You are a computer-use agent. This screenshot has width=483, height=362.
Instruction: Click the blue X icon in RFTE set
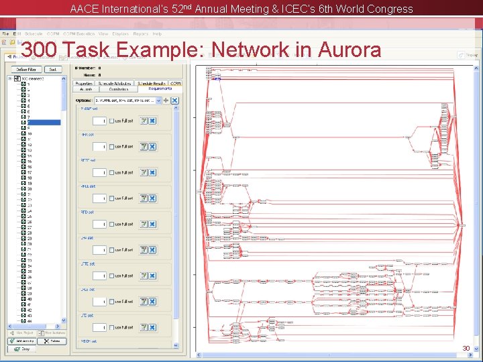click(x=152, y=172)
